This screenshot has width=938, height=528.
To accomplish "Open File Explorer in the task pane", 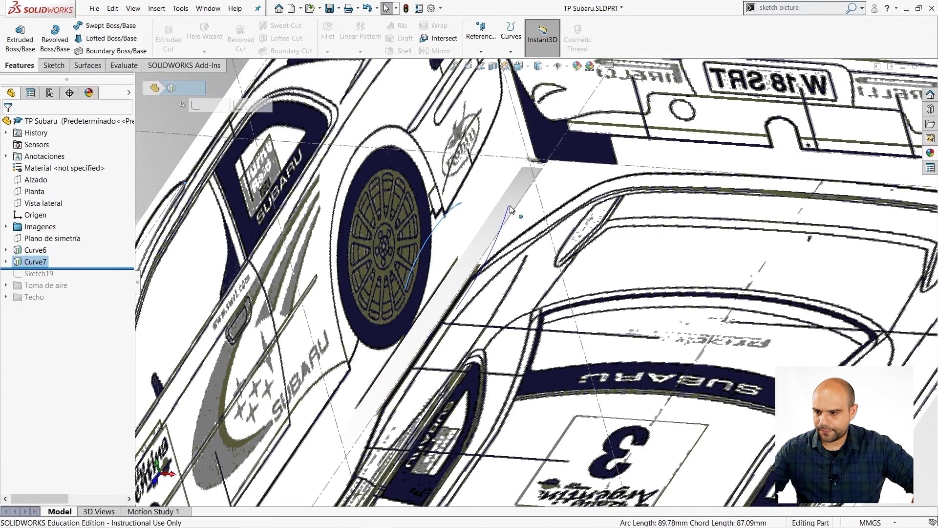I will [930, 124].
